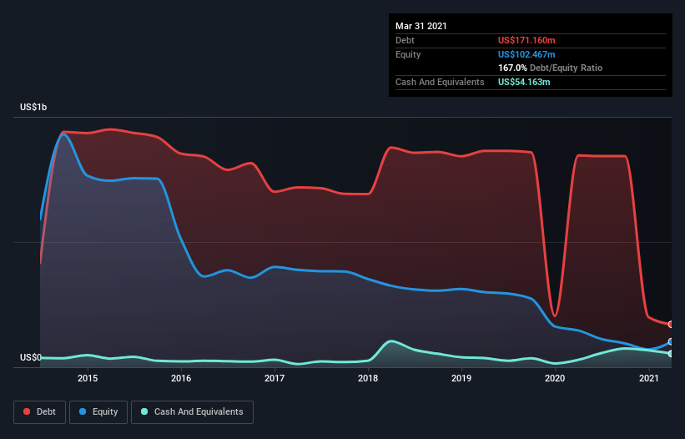The width and height of the screenshot is (685, 439).
Task: Click the US$171.160m debt value
Action: pos(526,40)
